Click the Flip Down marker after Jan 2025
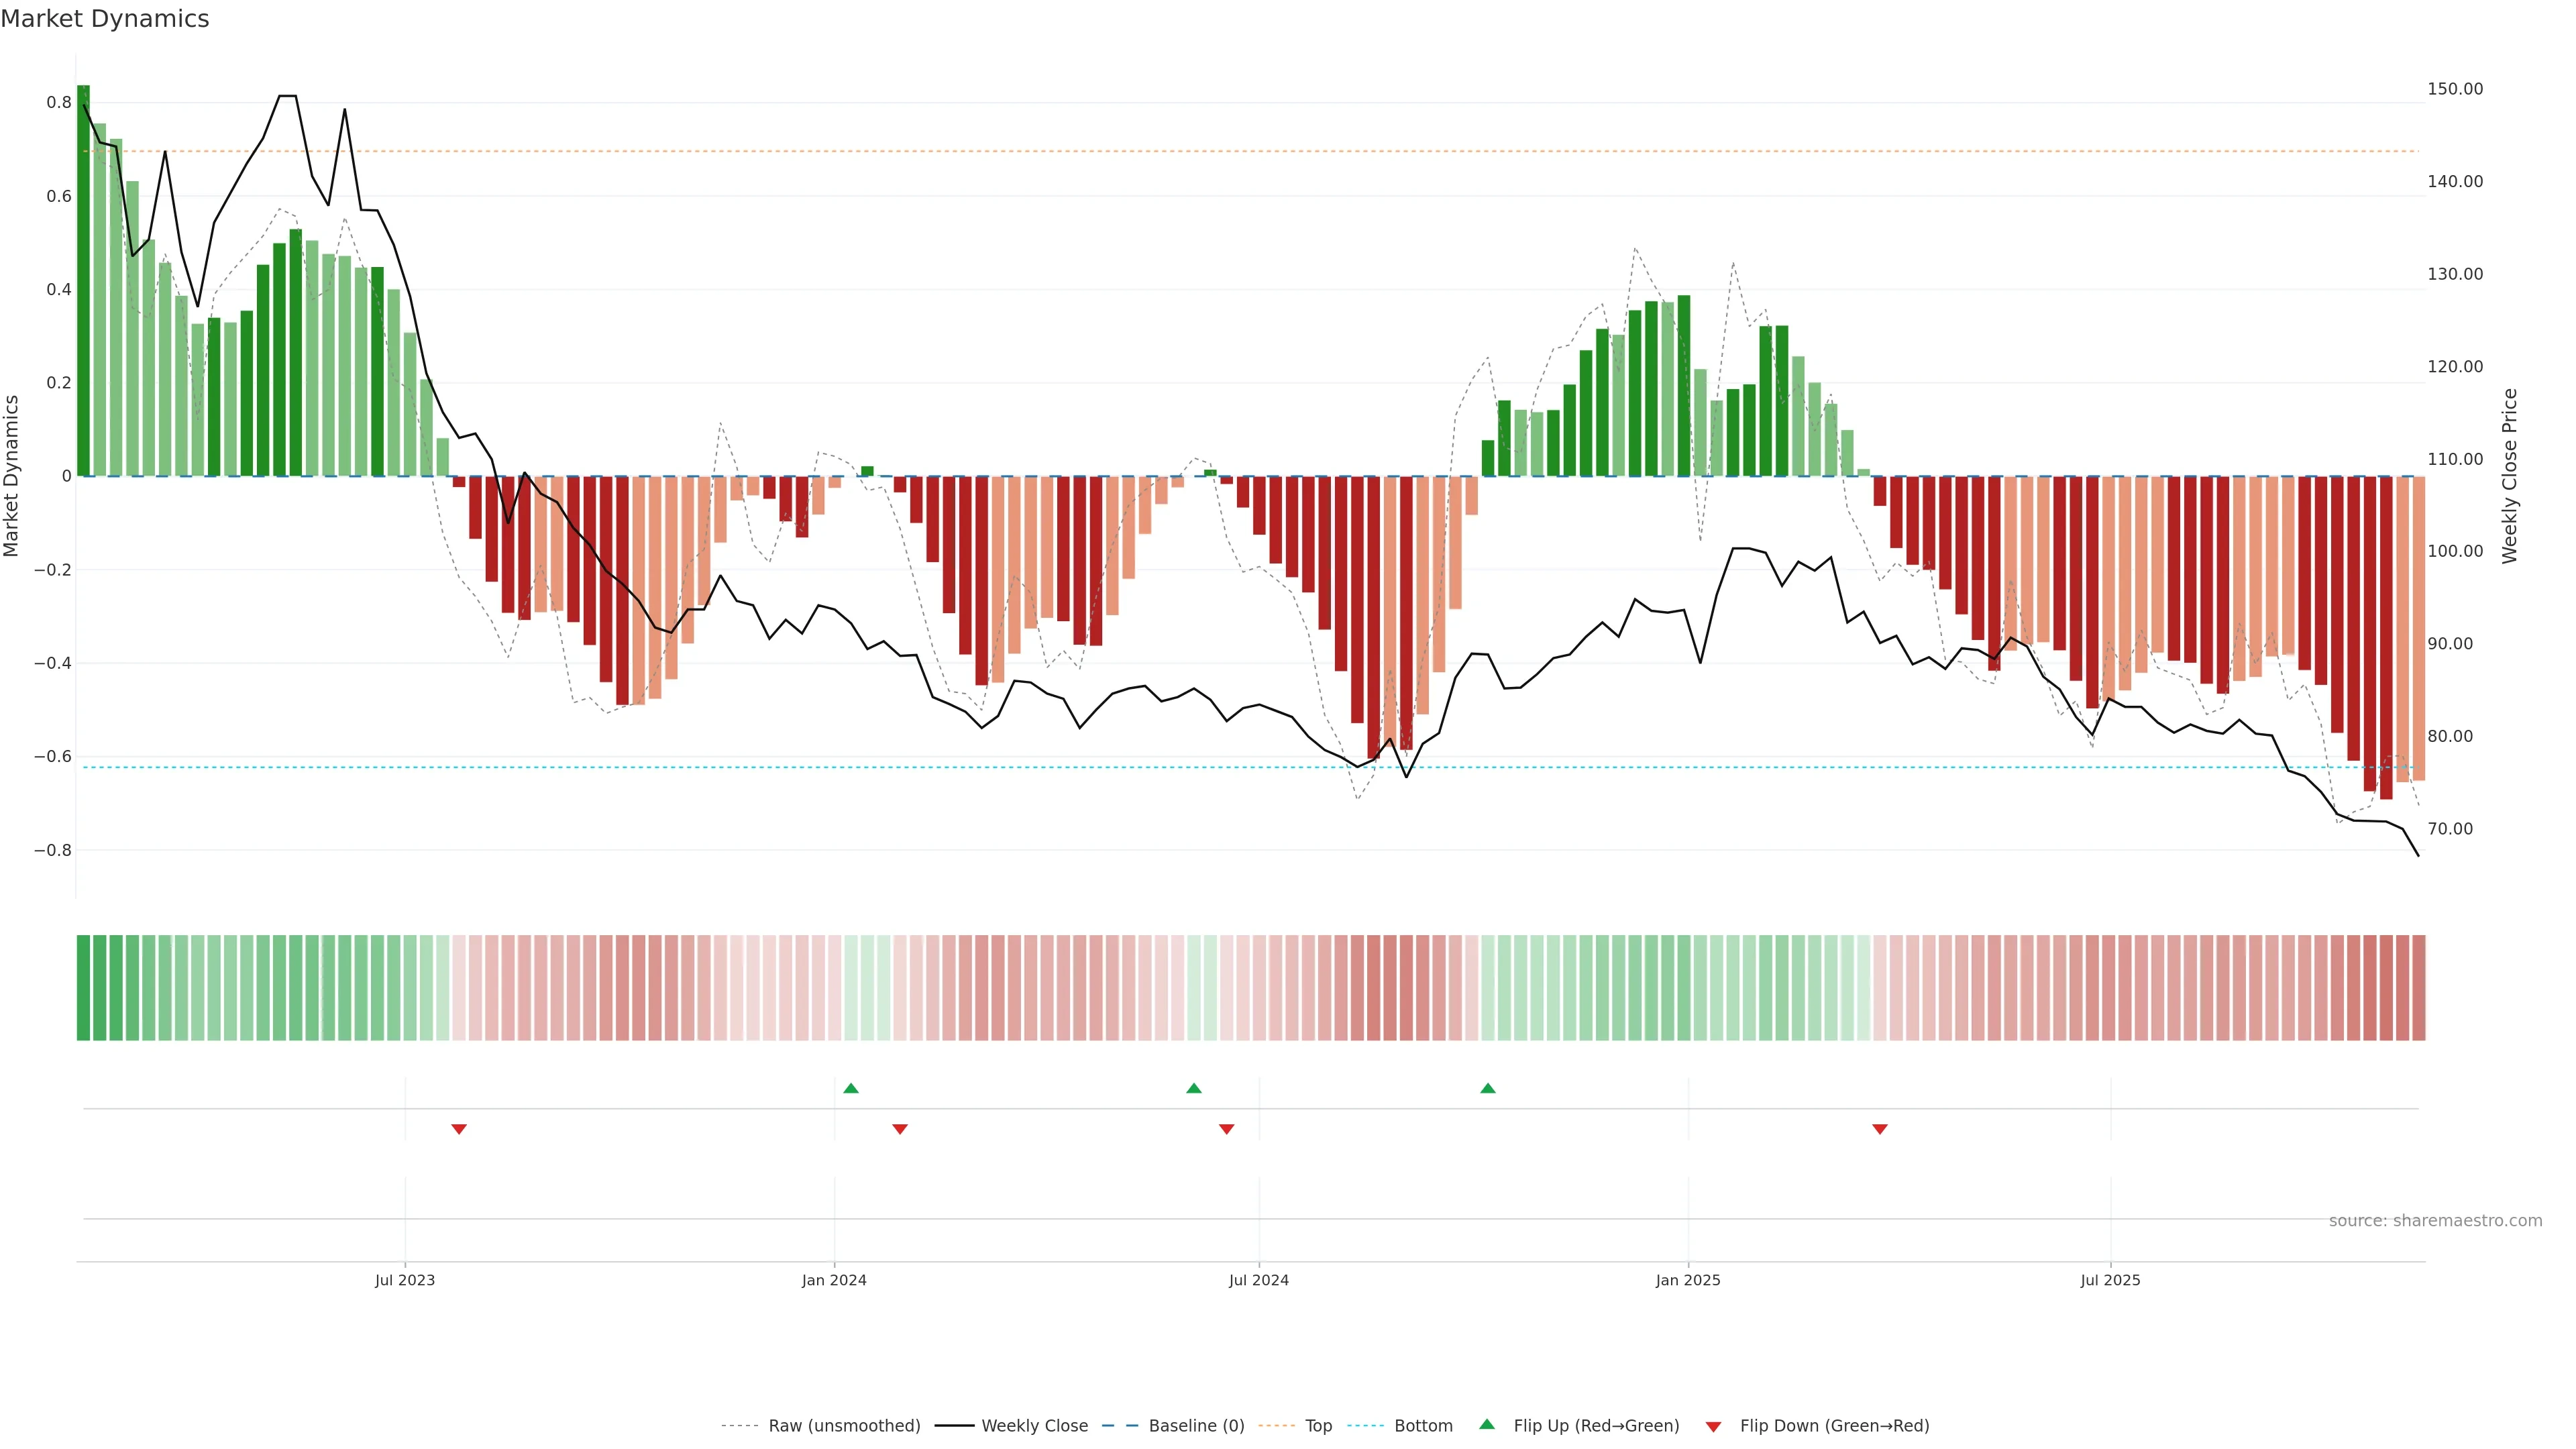 (1880, 1129)
